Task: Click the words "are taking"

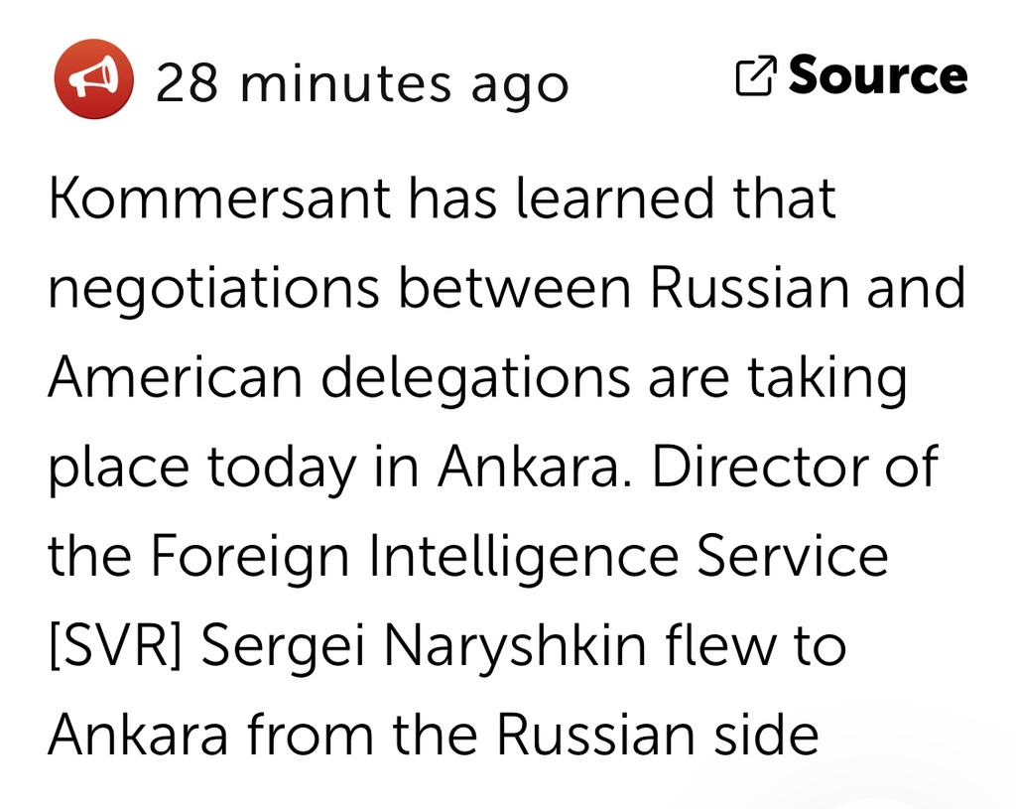Action: point(777,377)
